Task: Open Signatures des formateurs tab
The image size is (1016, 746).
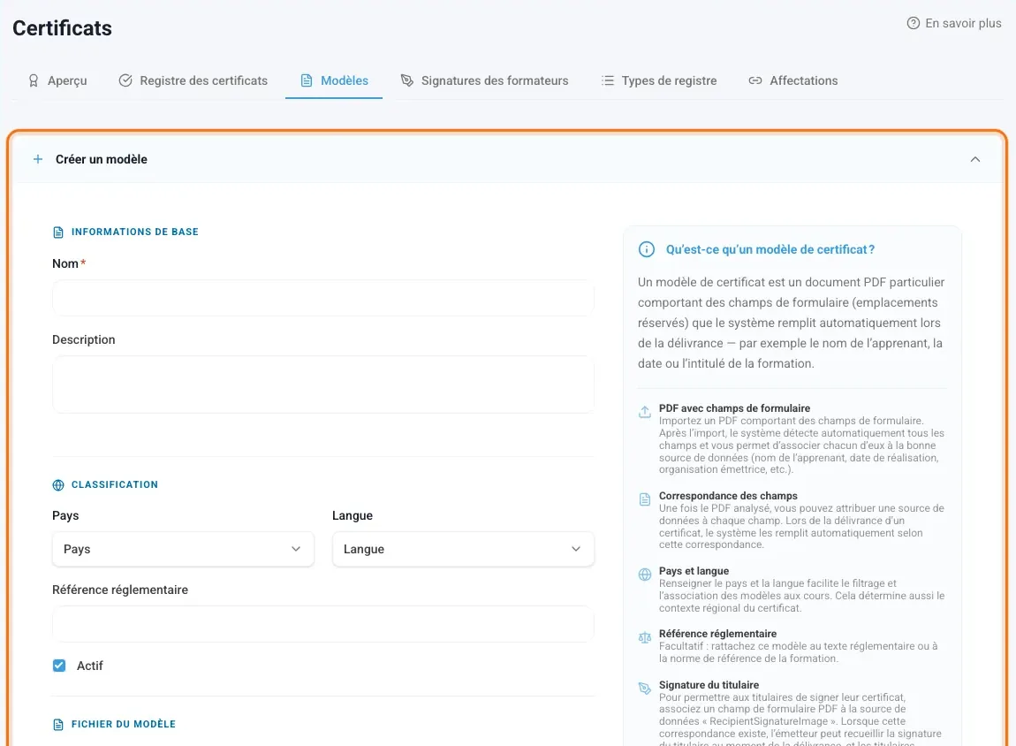Action: [x=485, y=80]
